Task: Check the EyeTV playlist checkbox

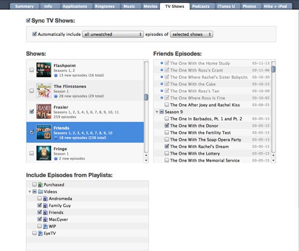Action: point(34,233)
